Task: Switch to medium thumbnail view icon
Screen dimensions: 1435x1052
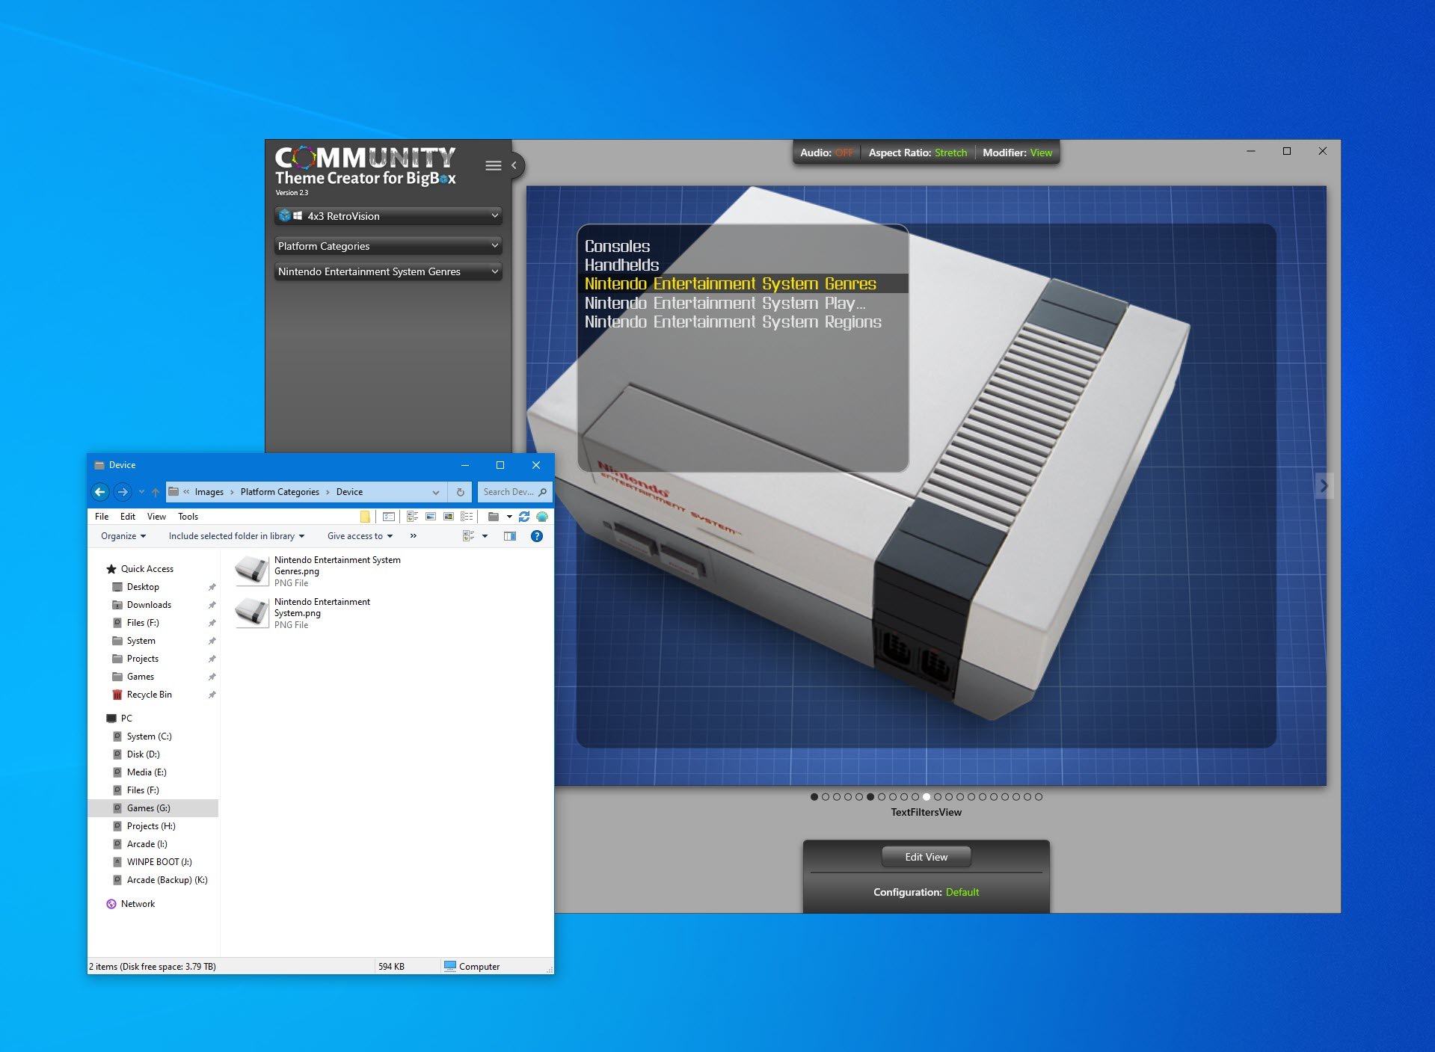Action: pos(430,516)
